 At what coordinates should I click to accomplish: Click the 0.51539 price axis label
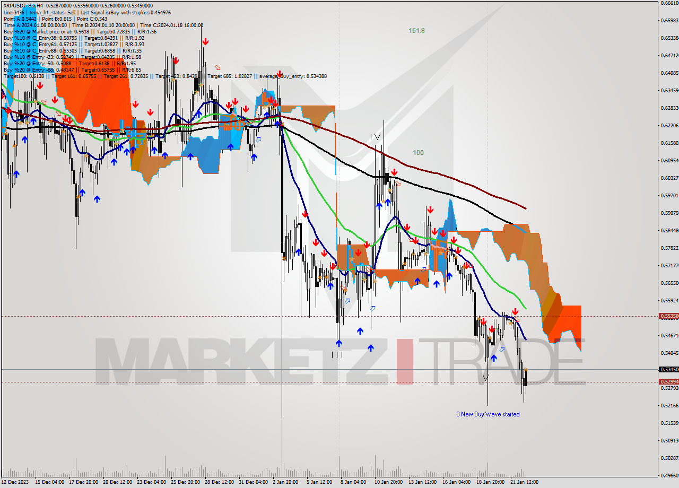[669, 423]
